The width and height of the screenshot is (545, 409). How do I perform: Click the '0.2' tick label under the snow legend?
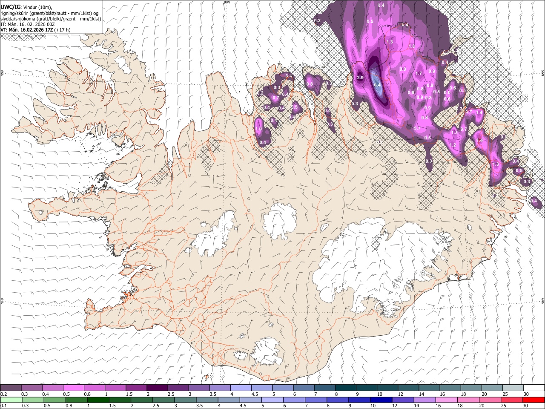(4, 394)
